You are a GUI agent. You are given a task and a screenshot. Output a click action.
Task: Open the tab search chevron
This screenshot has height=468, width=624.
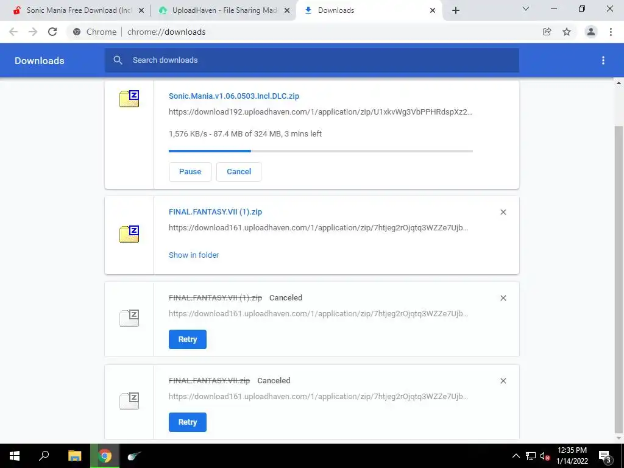pos(526,9)
